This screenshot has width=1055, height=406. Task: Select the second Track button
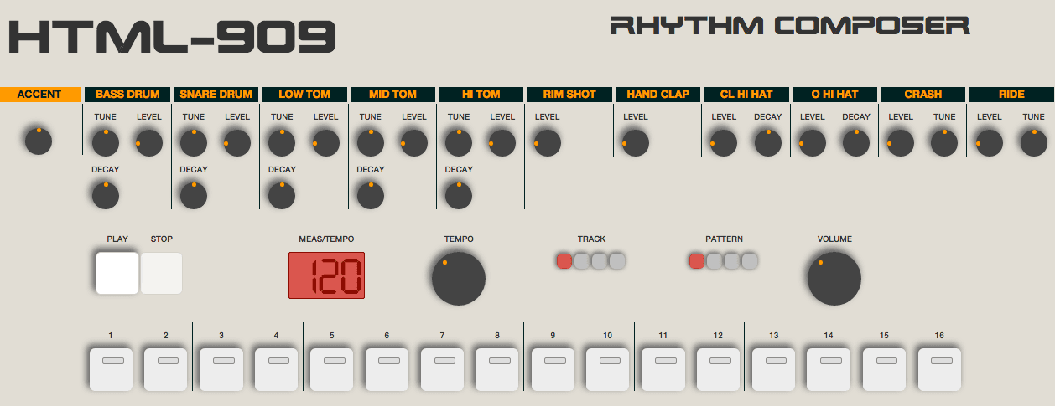tap(582, 261)
